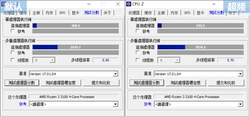
Task: Select 測試分數 tab in the right window
Action: tap(216, 13)
